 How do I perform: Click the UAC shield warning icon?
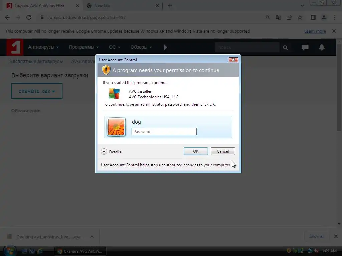coord(106,70)
